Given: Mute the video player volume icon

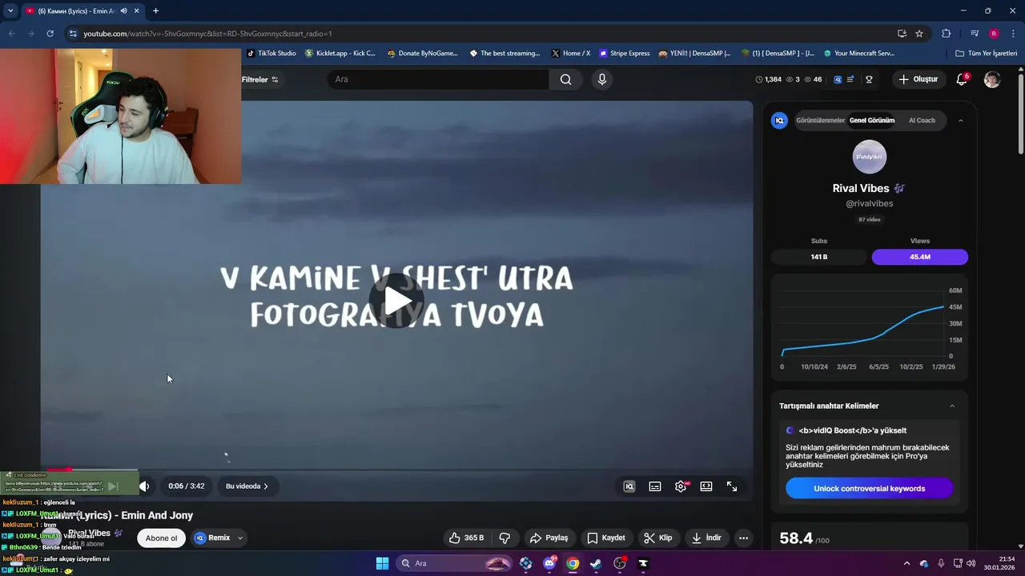Looking at the screenshot, I should pyautogui.click(x=144, y=486).
